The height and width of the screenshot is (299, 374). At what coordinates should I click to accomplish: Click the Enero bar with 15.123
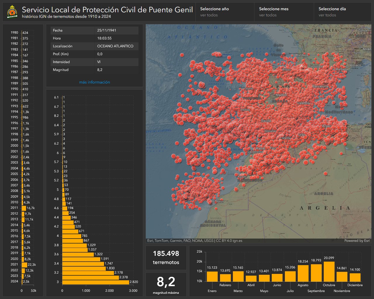coord(212,277)
